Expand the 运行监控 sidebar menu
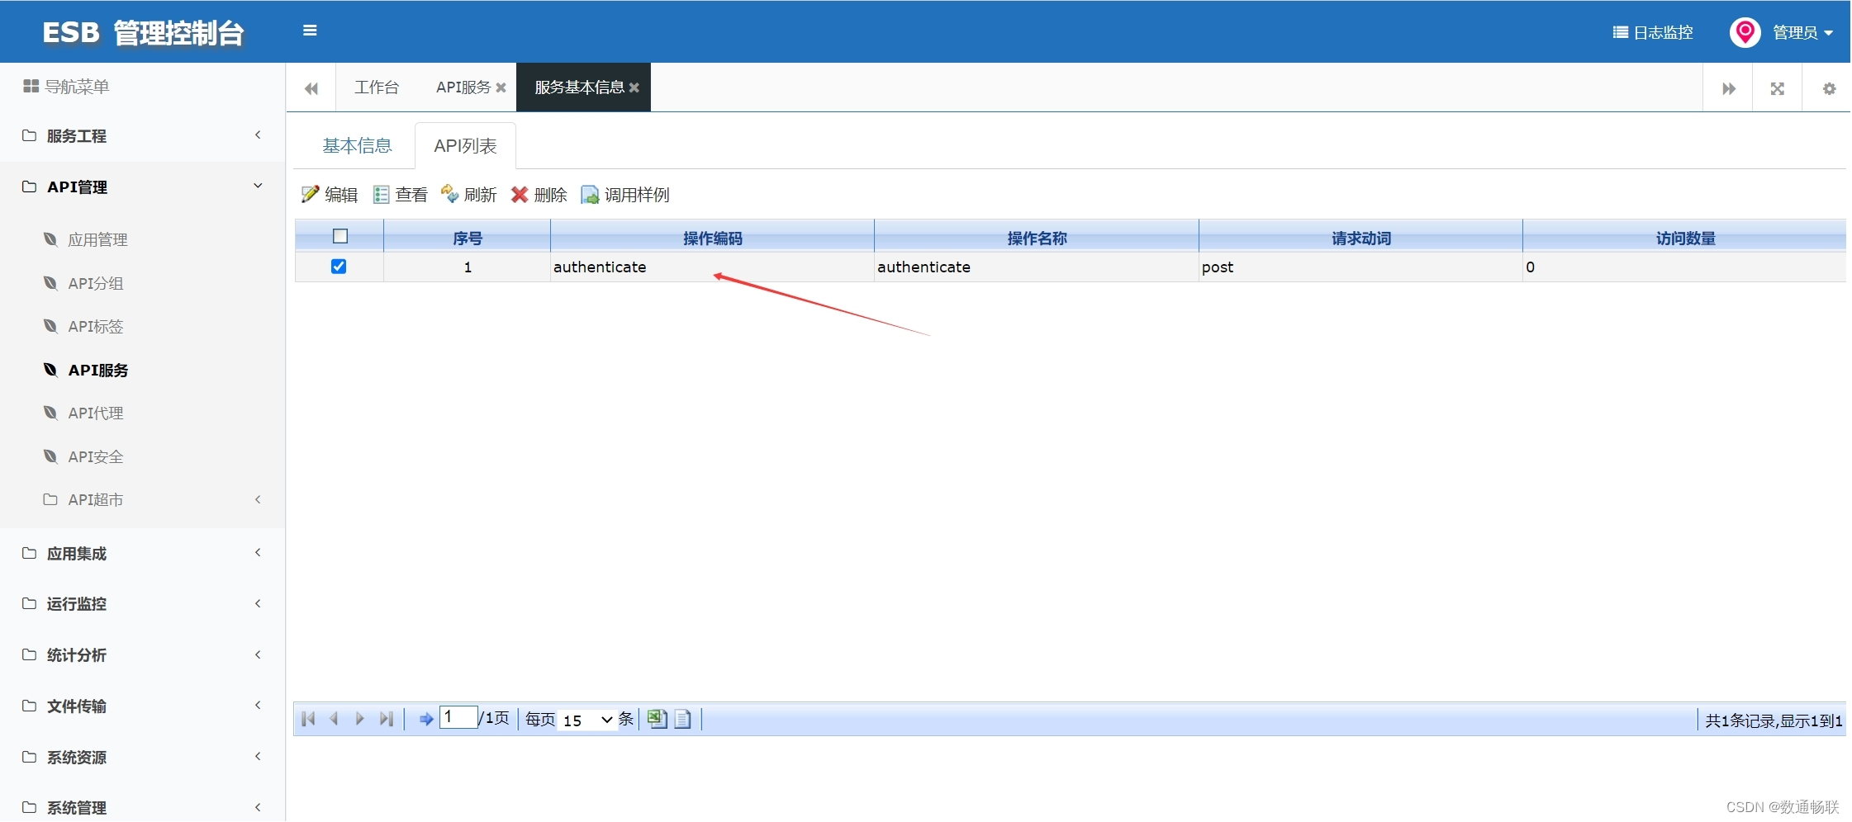1852x822 pixels. pos(142,603)
